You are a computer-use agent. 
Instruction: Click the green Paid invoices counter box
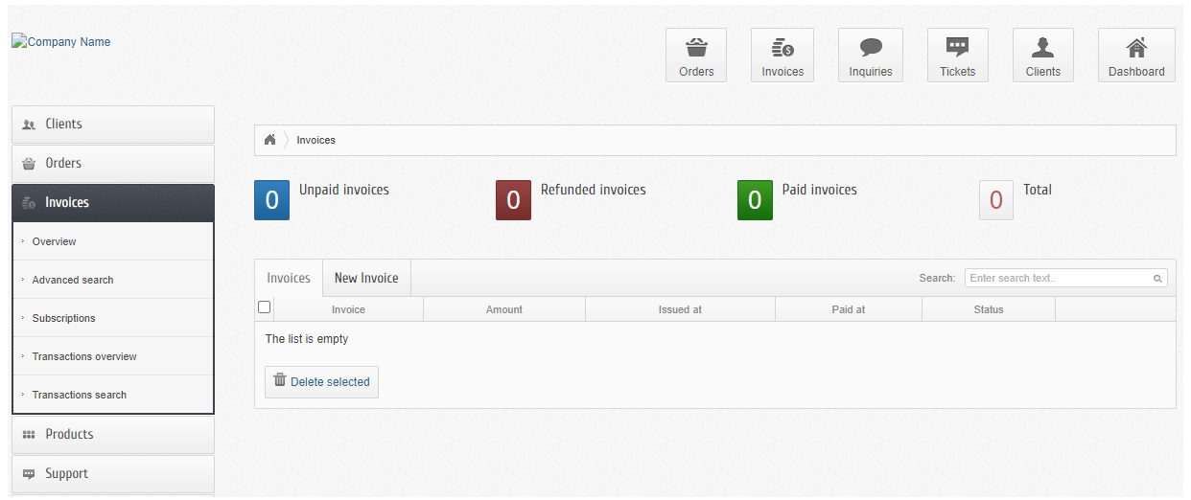(x=755, y=200)
